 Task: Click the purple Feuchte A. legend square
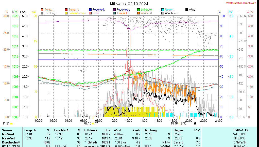114,10
